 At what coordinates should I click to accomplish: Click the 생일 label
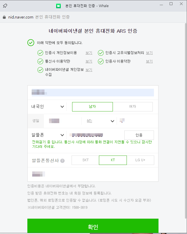36,121
